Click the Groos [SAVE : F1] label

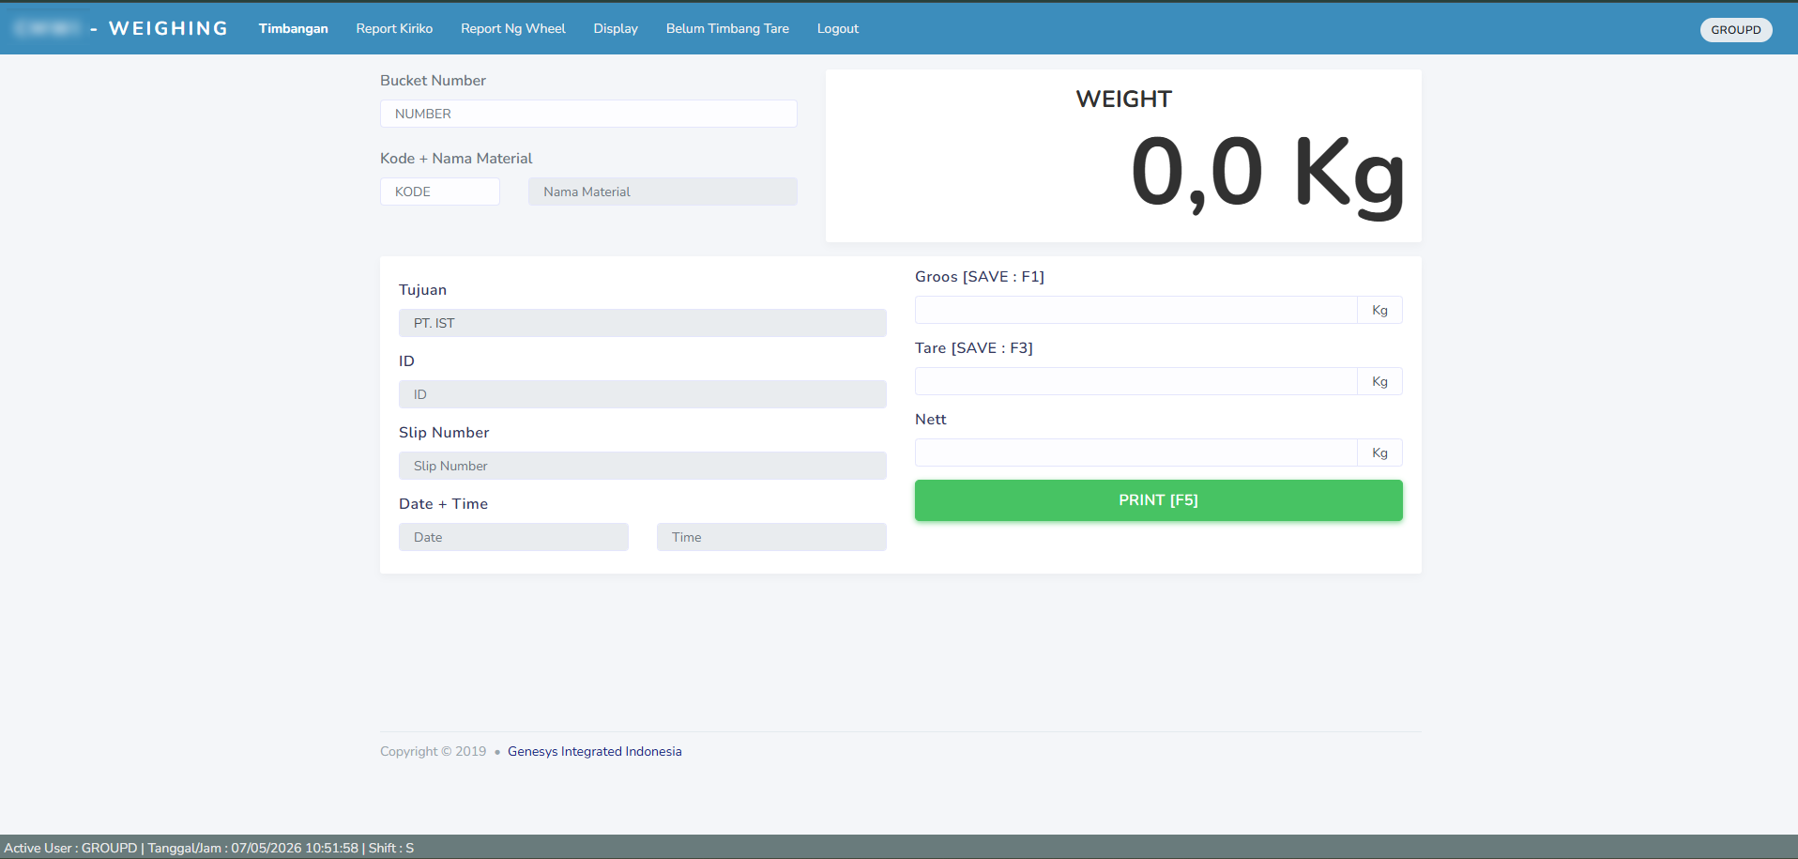pos(980,276)
